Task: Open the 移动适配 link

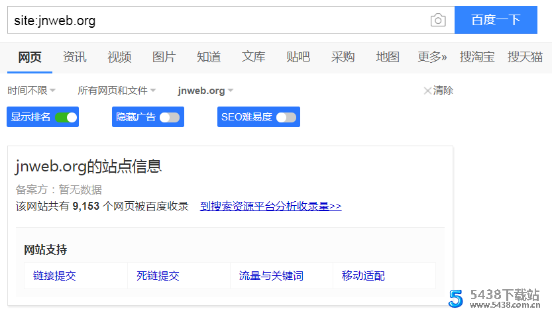Action: 363,276
